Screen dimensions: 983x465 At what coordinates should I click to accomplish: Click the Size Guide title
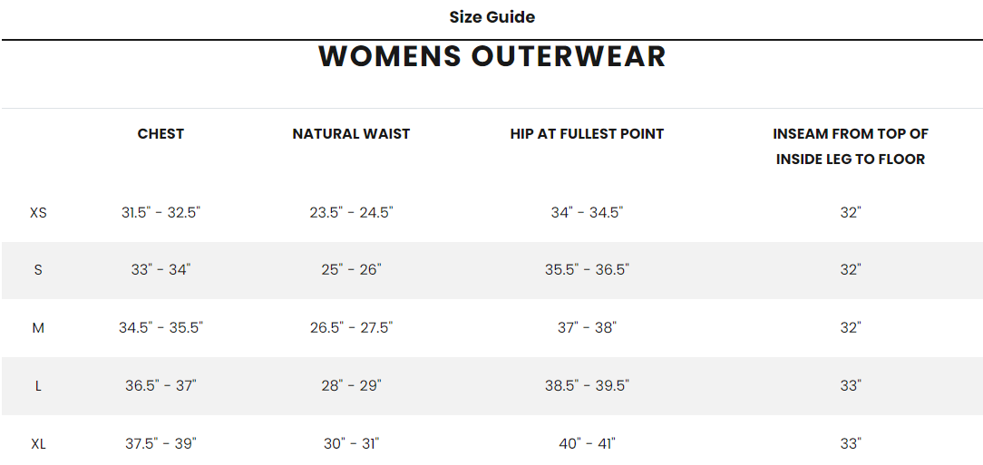[x=492, y=17]
